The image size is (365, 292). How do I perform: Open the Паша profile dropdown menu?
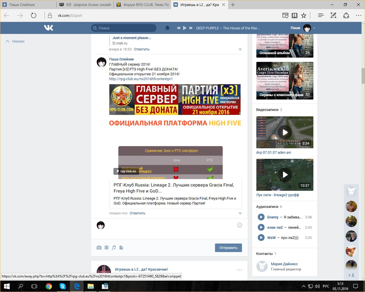click(x=303, y=28)
